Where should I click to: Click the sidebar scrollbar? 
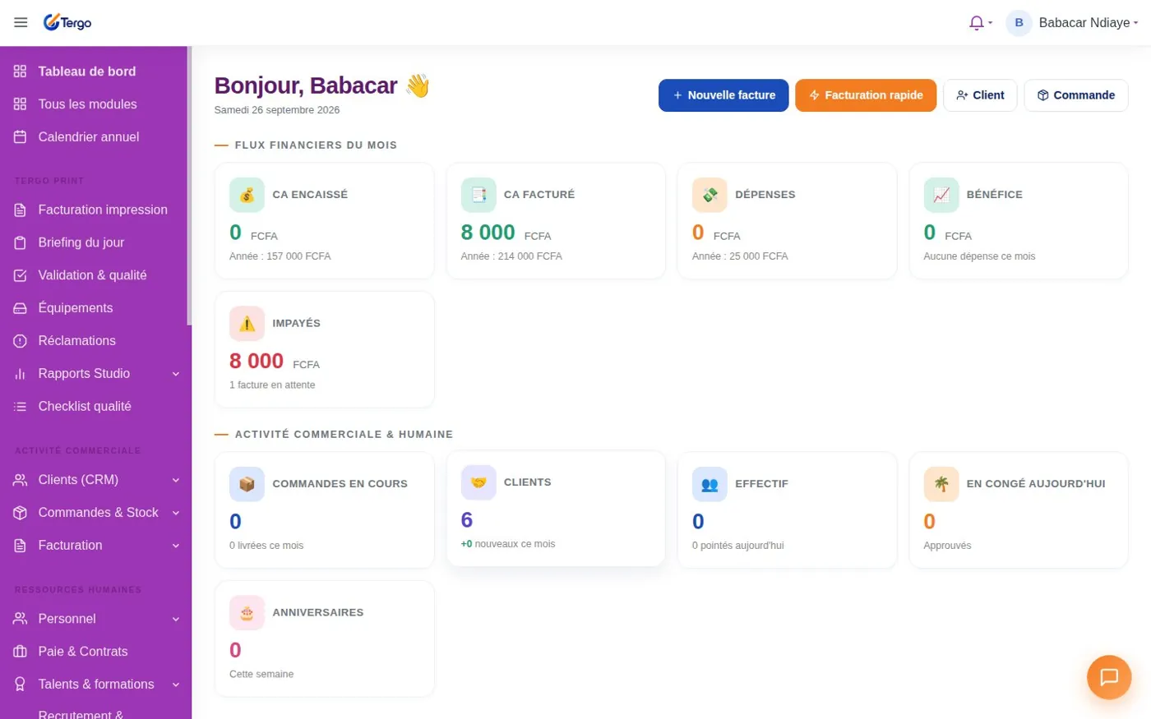(x=189, y=185)
